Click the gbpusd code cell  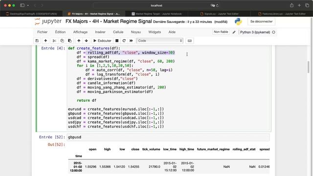168,137
